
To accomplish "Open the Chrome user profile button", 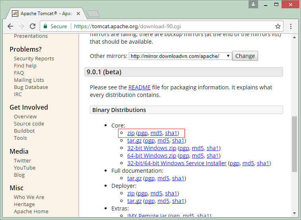I will click(253, 4).
